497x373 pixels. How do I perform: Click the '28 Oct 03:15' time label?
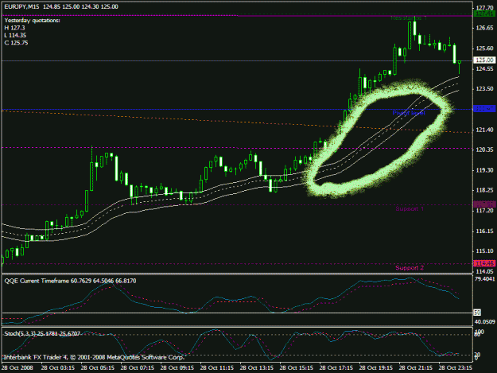[x=58, y=368]
